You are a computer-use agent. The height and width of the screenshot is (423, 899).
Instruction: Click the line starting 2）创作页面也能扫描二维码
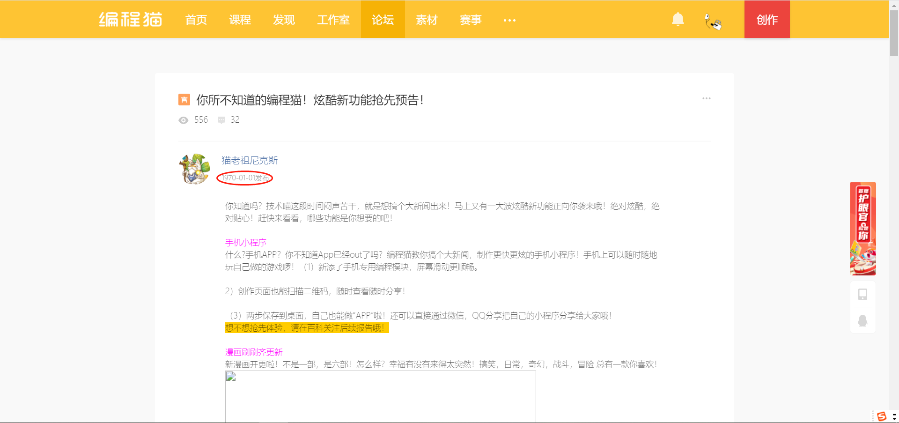[315, 291]
